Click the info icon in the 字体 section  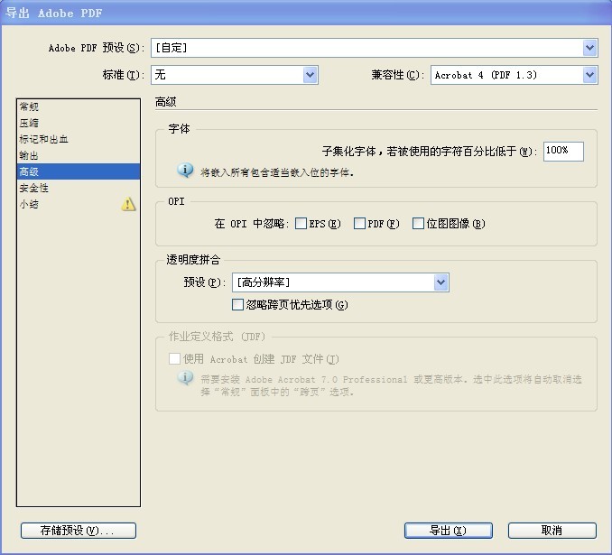[185, 171]
